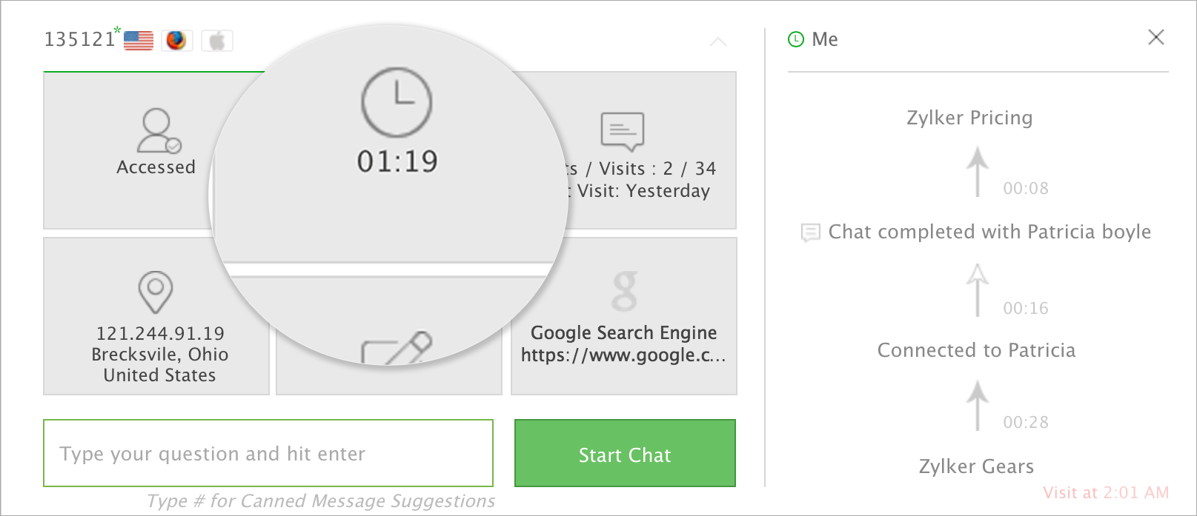
Task: Click the Apple OS icon
Action: (217, 41)
